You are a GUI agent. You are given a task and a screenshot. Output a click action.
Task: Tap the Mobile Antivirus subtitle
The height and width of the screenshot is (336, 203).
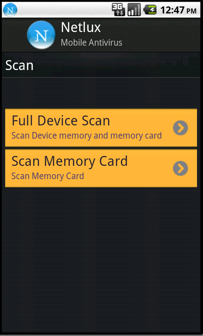click(92, 42)
